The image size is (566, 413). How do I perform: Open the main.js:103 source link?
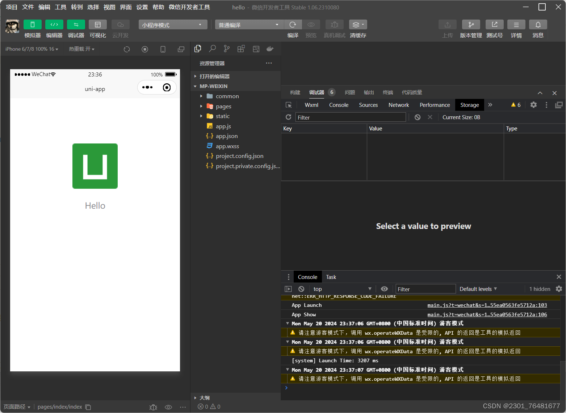[487, 305]
